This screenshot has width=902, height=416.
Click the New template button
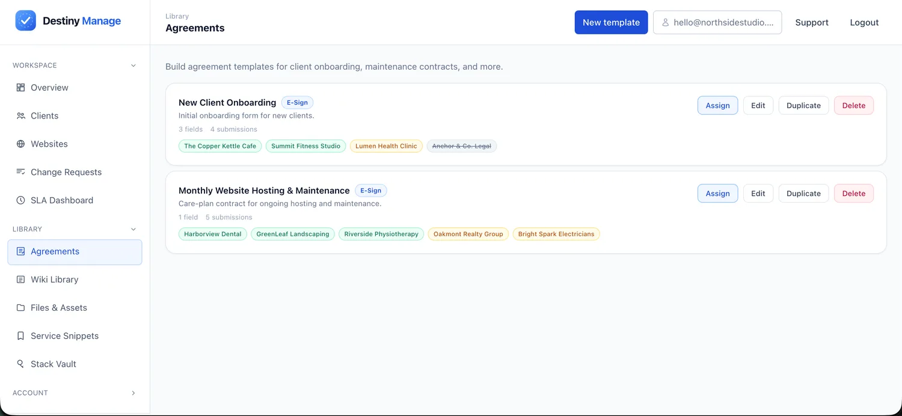[x=611, y=22]
